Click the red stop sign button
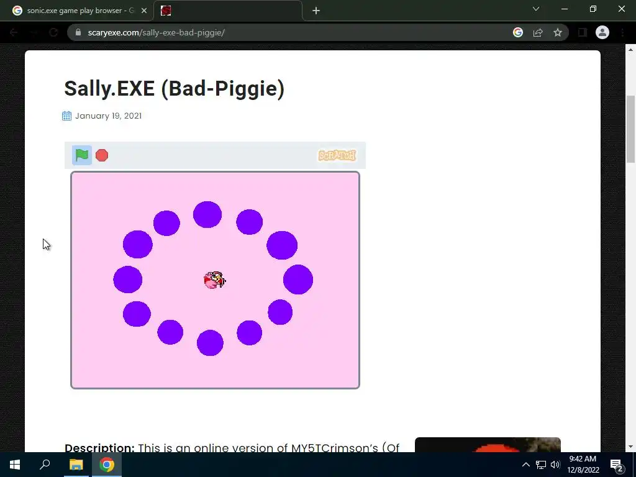Screen dimensions: 636x477 tap(102, 155)
